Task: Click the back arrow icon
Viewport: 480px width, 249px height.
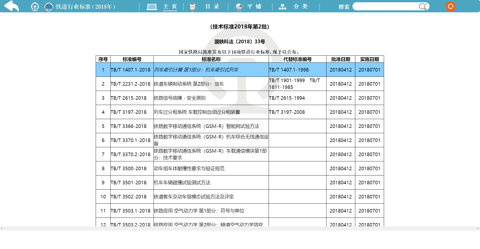Action: [x=12, y=6]
